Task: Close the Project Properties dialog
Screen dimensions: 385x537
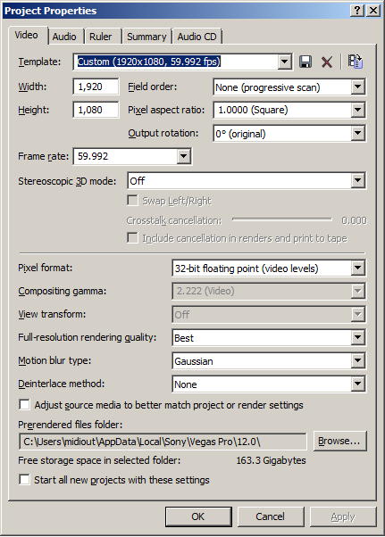Action: coord(373,11)
